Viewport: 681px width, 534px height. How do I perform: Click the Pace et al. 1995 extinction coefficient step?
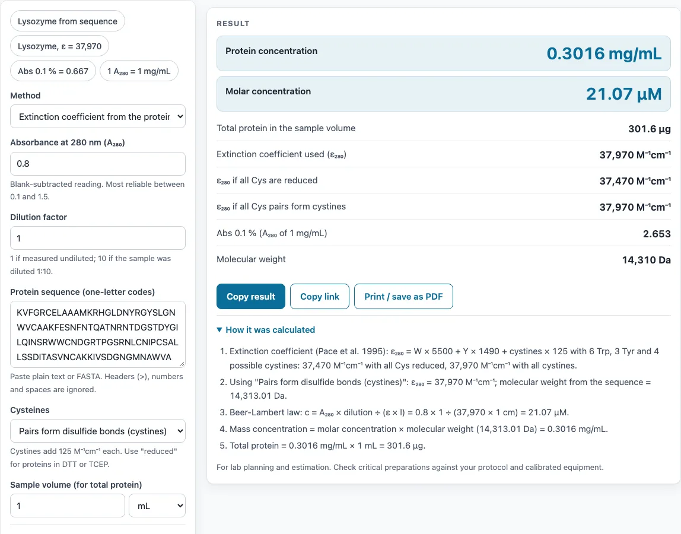pos(444,358)
